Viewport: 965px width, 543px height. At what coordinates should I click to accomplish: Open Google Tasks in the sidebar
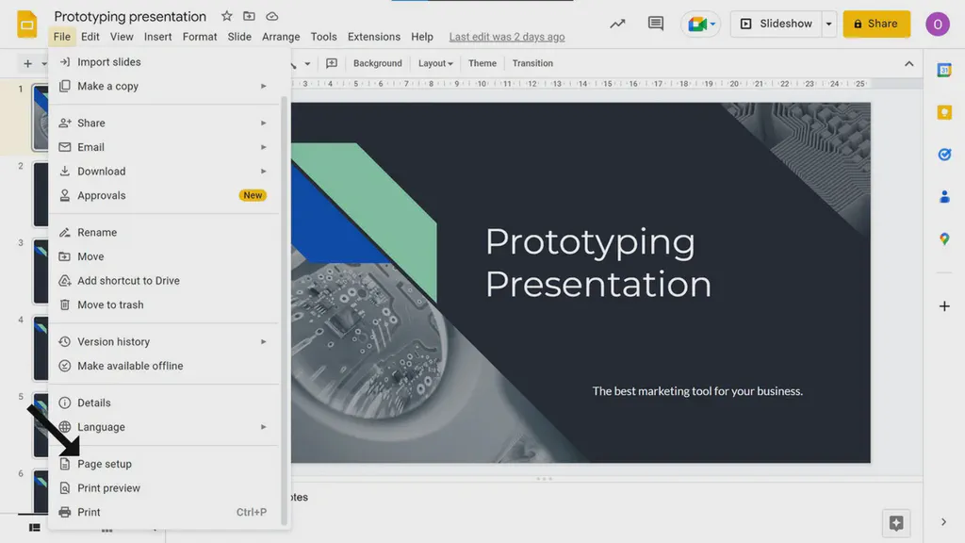[944, 155]
